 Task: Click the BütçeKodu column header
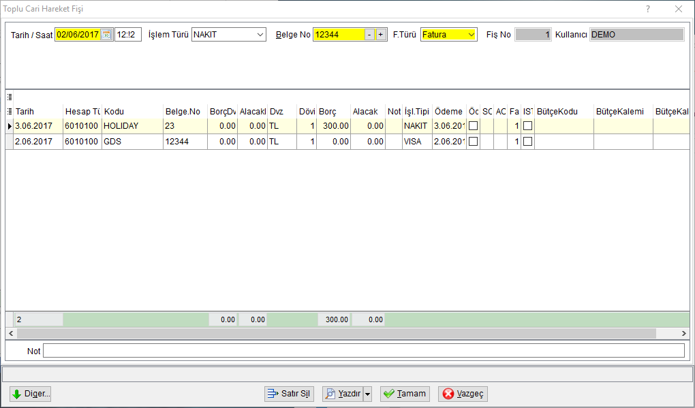click(x=564, y=112)
